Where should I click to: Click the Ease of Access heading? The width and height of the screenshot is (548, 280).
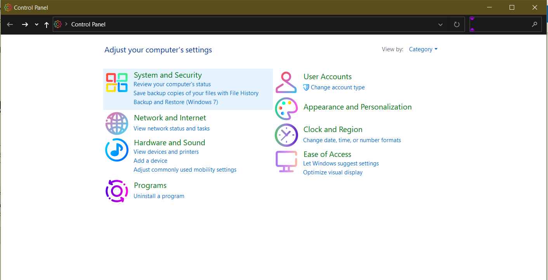[x=327, y=155]
